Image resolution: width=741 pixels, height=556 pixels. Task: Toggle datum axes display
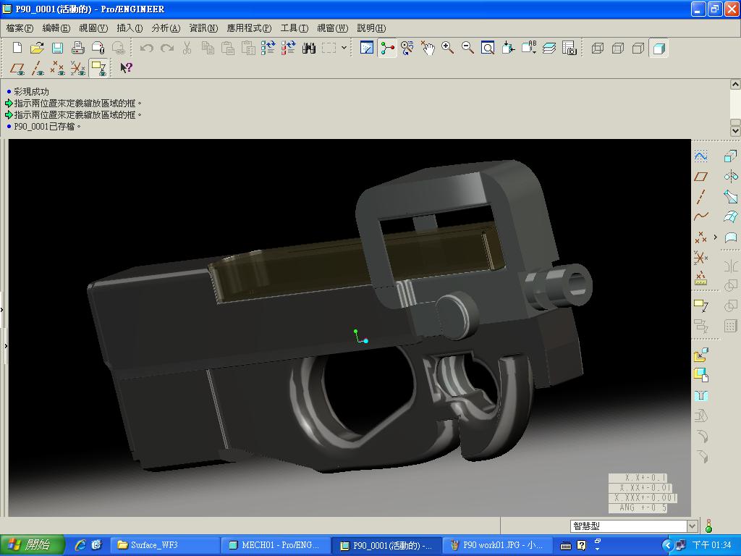tap(38, 68)
